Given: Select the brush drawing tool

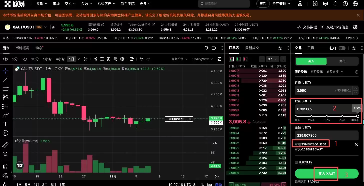Looking at the screenshot, I should coord(5,115).
